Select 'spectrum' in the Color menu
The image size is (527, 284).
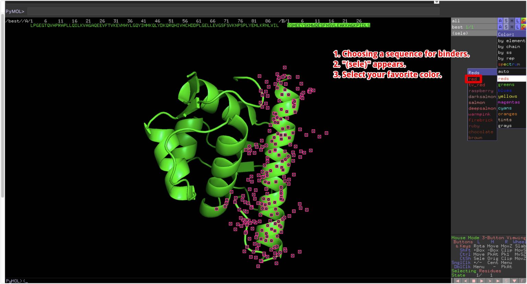[x=509, y=64]
